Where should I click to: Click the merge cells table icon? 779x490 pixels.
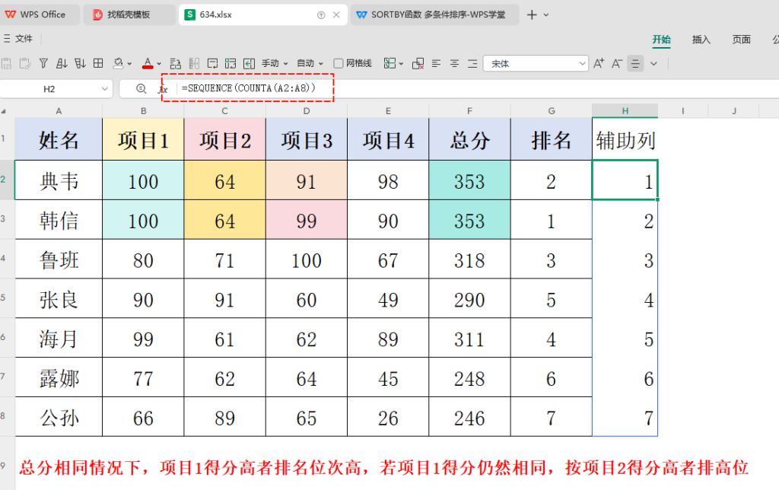tap(231, 63)
